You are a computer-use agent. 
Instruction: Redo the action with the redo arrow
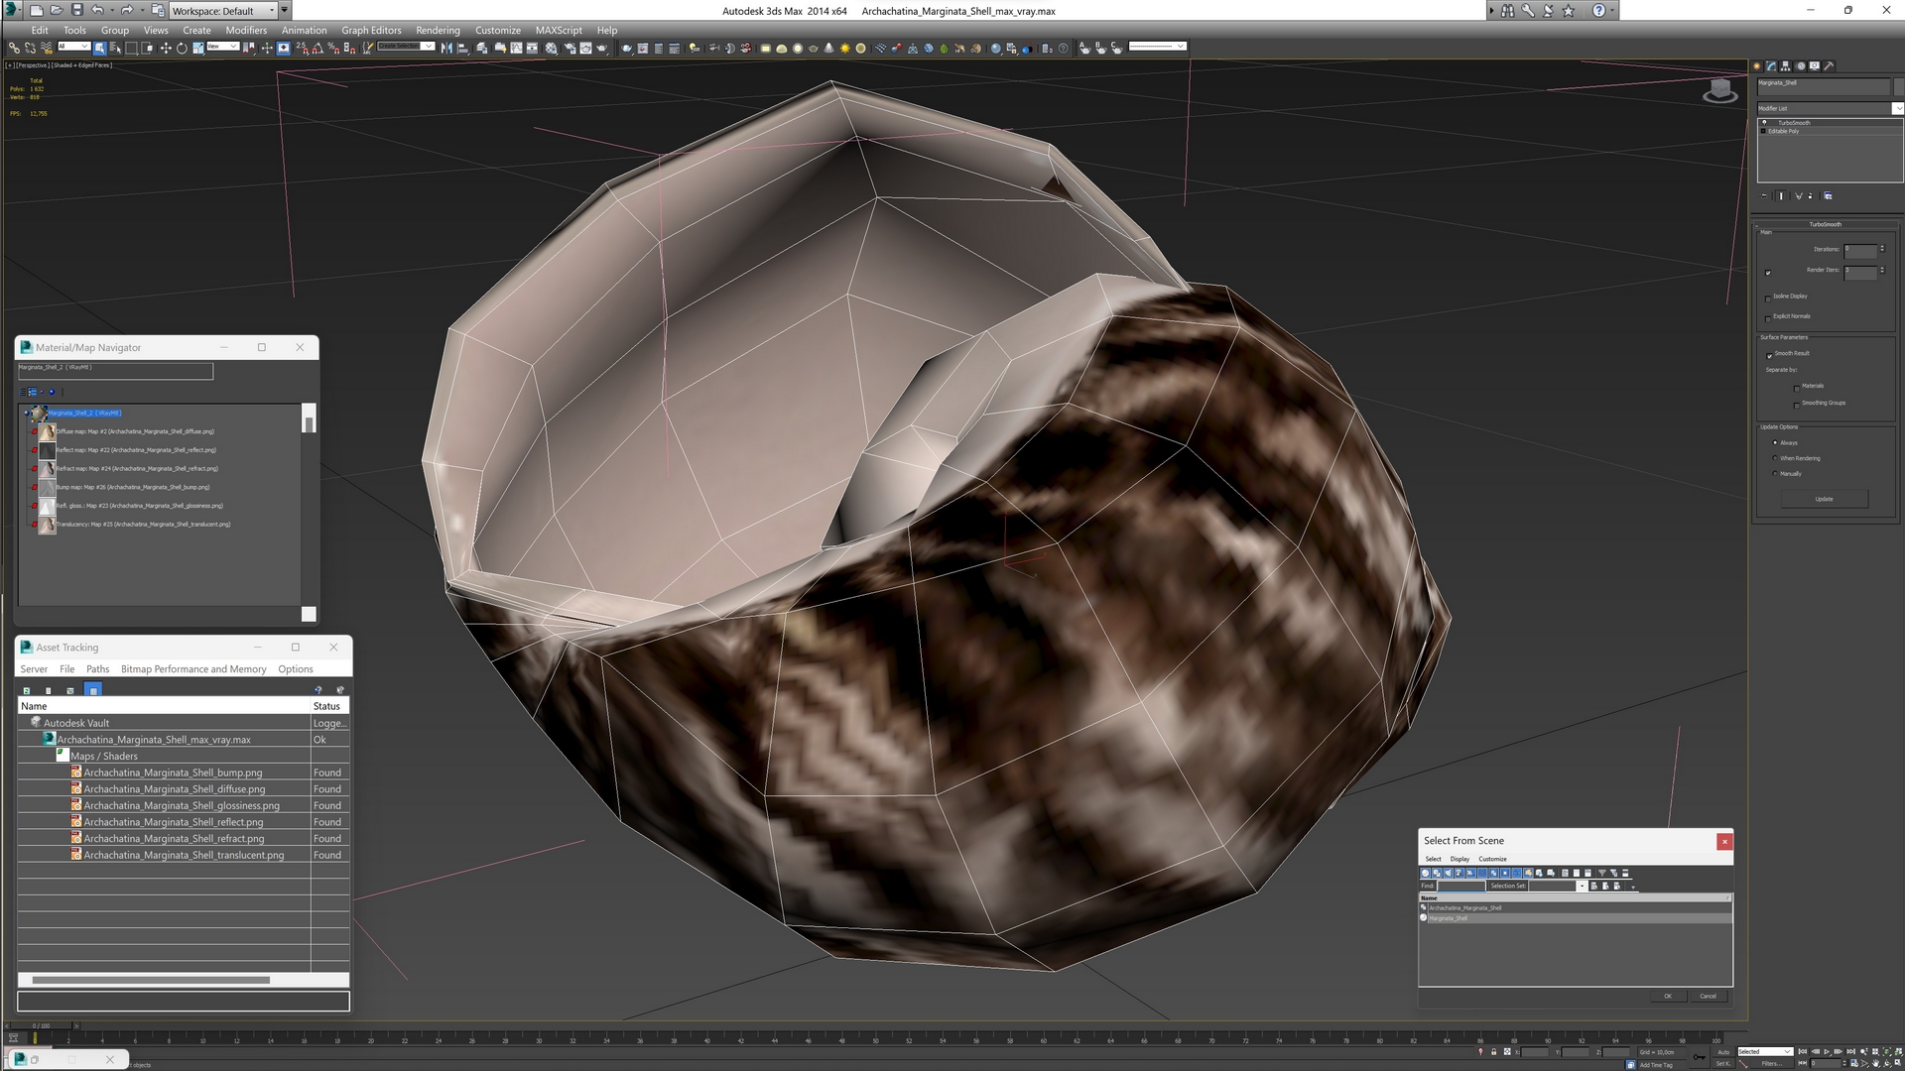[126, 10]
